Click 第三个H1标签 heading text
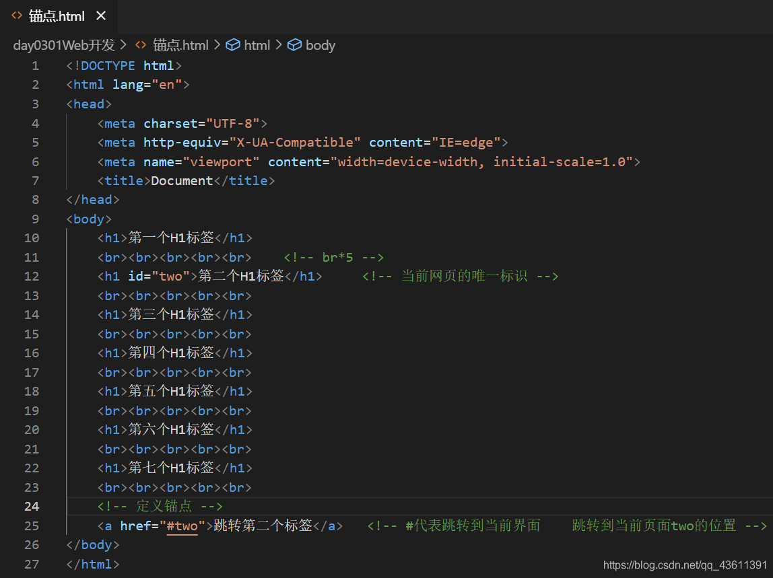This screenshot has height=578, width=773. point(171,314)
